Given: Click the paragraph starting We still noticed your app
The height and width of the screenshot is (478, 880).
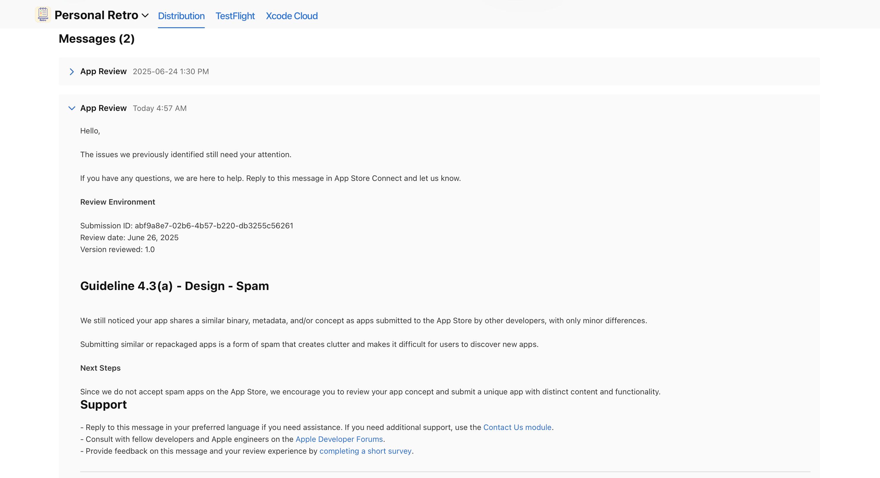Looking at the screenshot, I should tap(363, 320).
